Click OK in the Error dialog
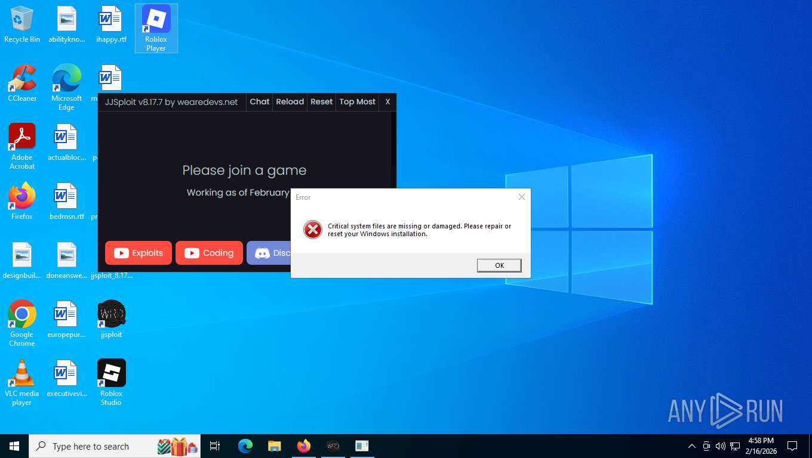The width and height of the screenshot is (812, 458). click(x=499, y=265)
